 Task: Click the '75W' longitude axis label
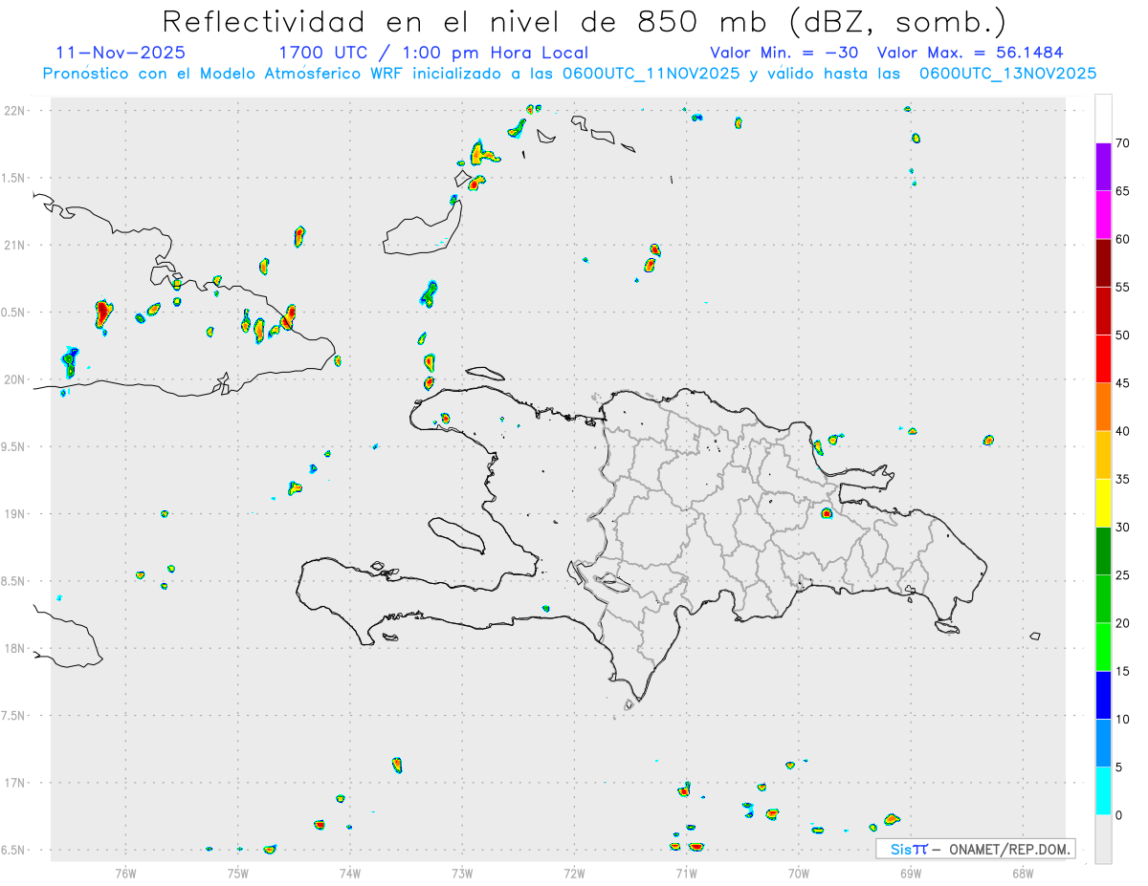click(x=238, y=873)
